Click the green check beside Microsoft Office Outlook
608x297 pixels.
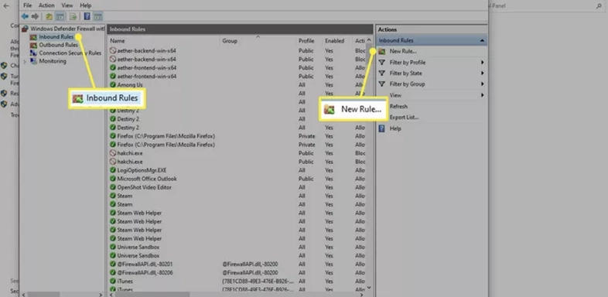[x=113, y=179]
